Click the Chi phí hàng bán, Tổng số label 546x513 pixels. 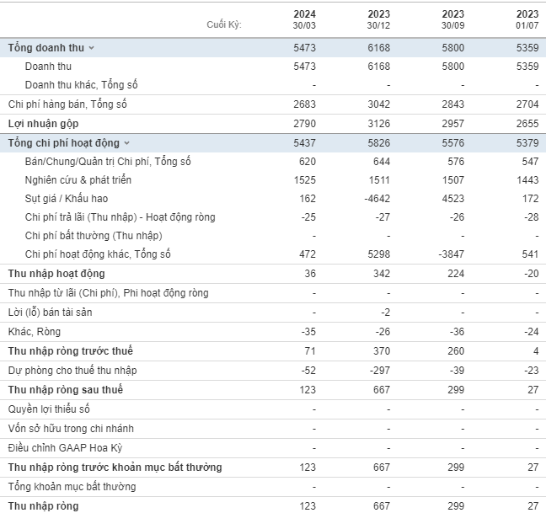67,104
